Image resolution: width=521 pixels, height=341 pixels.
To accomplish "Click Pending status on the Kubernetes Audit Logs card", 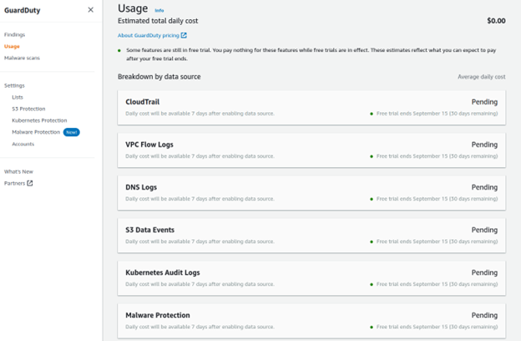I will 484,272.
